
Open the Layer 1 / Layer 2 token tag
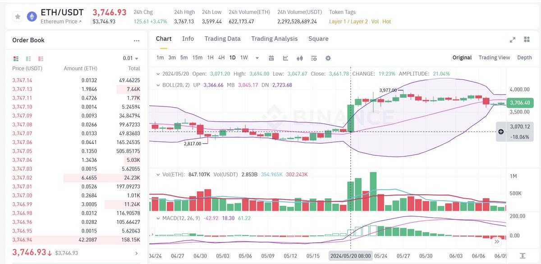pos(348,22)
